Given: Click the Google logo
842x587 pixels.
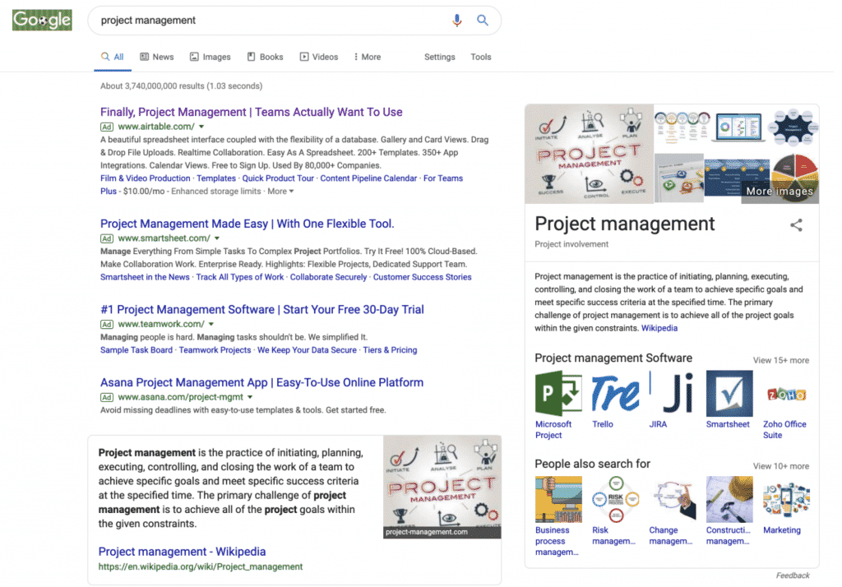Looking at the screenshot, I should (41, 20).
